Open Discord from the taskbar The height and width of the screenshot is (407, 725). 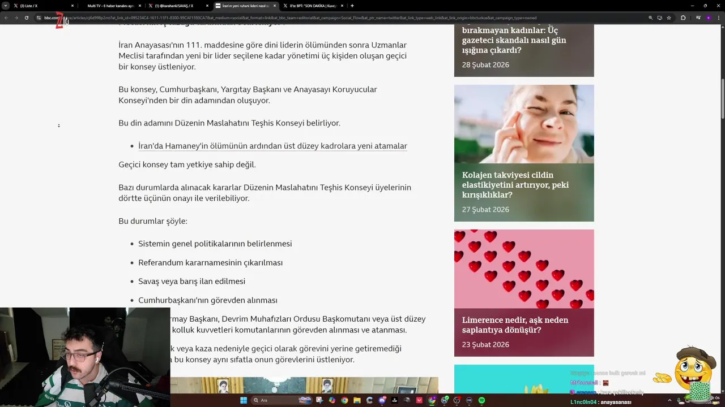pyautogui.click(x=382, y=400)
